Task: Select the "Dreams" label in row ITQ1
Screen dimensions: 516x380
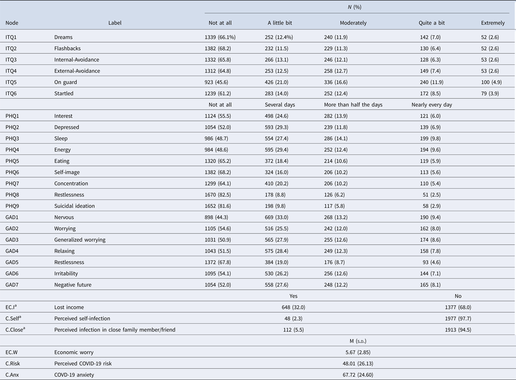Action: pos(63,37)
